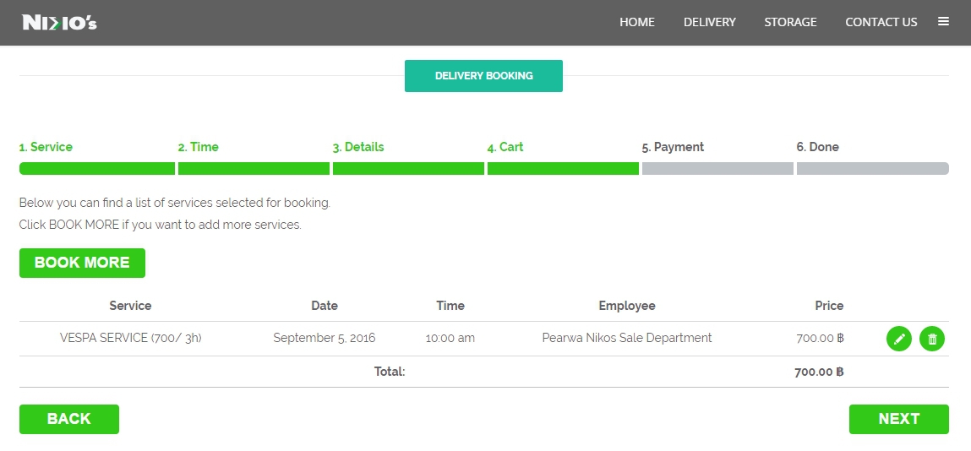Select the Storage menu item

pos(790,22)
